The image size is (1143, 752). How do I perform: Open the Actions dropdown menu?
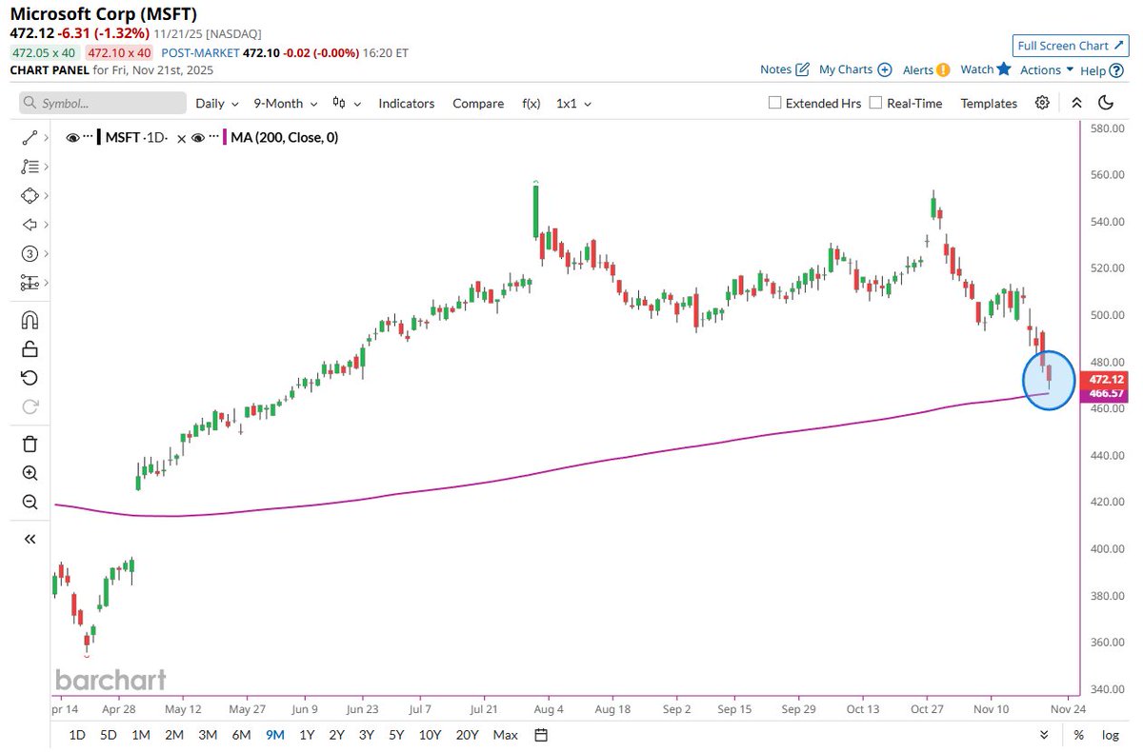[1047, 69]
